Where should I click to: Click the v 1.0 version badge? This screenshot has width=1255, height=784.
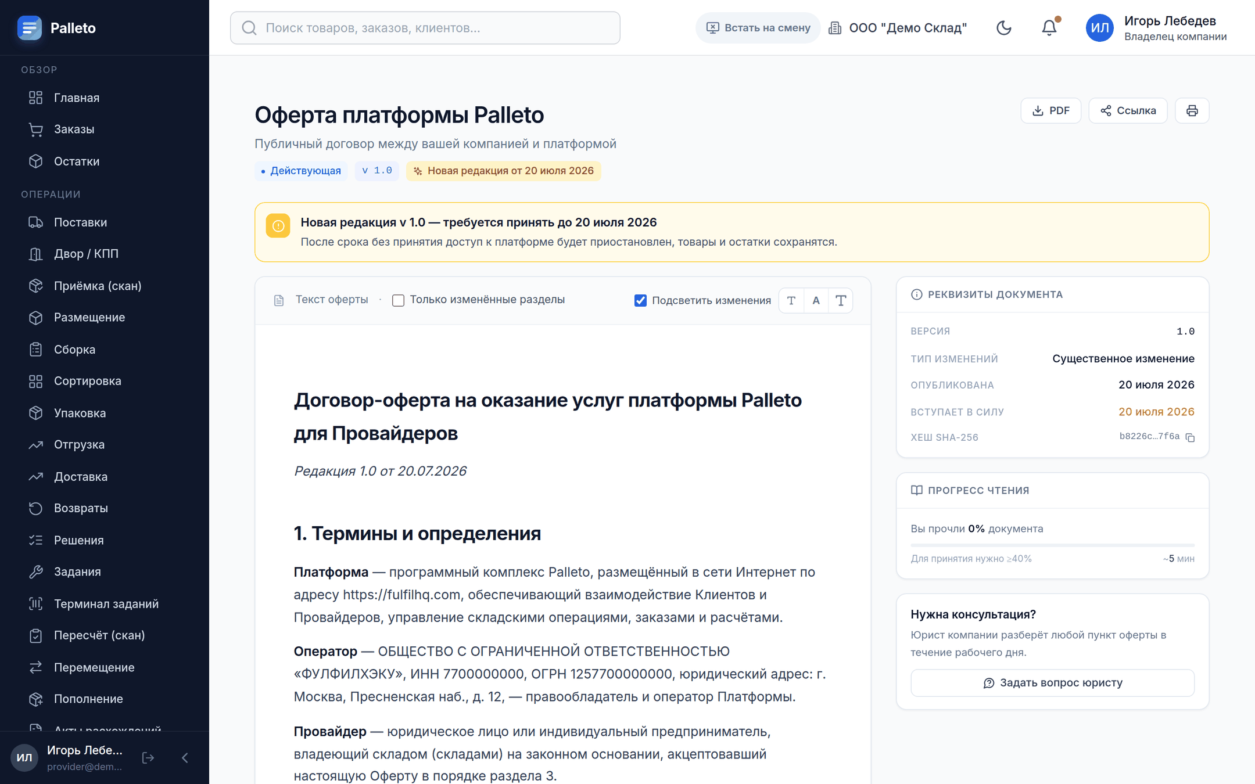coord(377,171)
